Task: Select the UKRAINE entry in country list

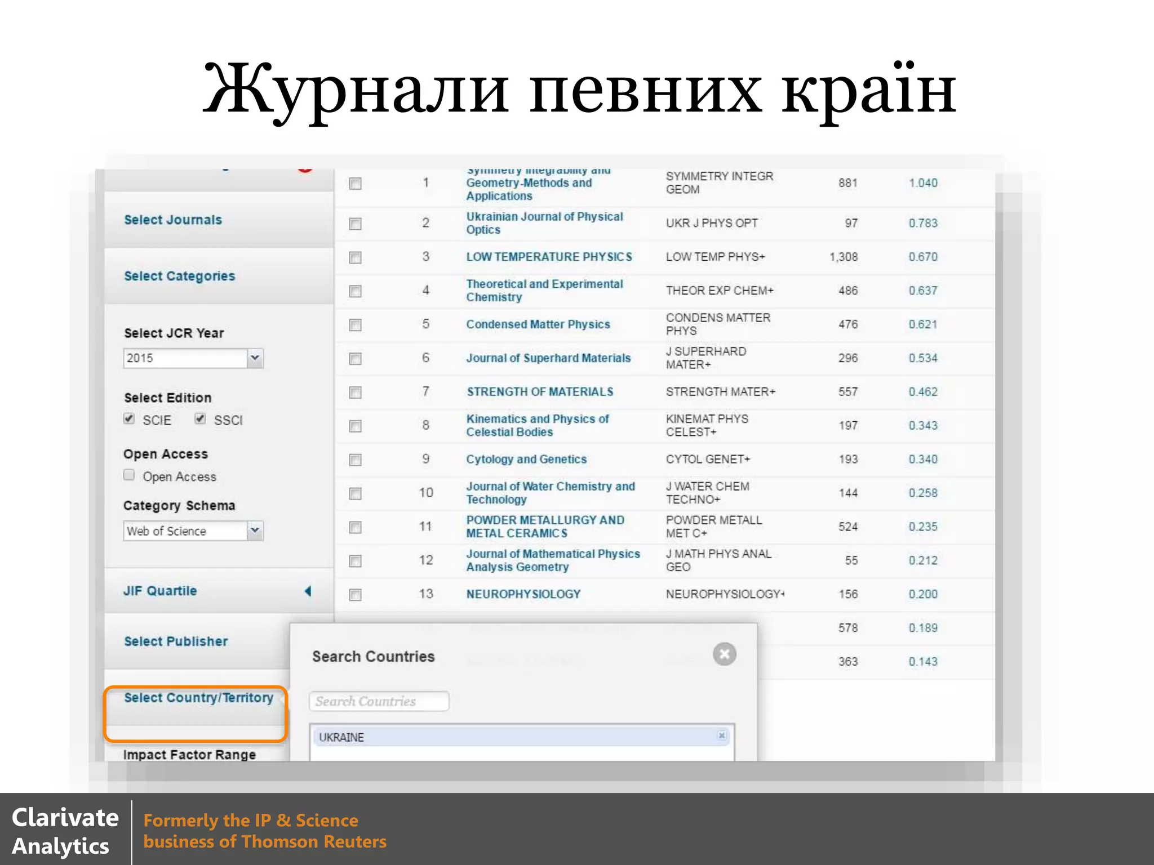Action: (522, 737)
